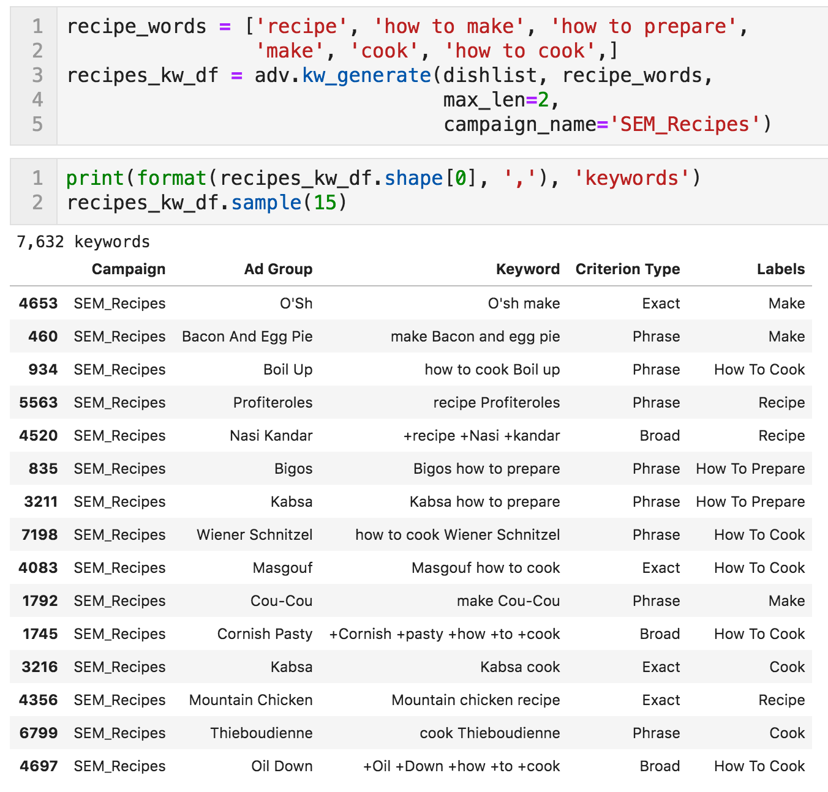
Task: Click kw_generate function name in code
Action: pos(366,76)
